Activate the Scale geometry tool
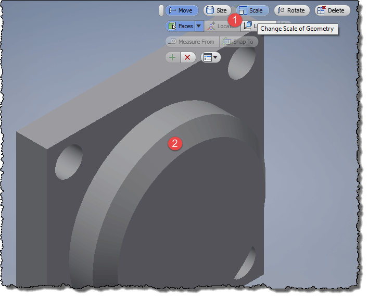368x297 pixels. click(x=252, y=10)
